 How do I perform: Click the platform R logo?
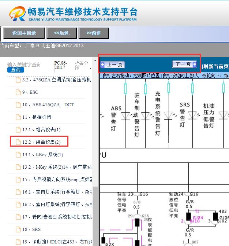(17, 14)
